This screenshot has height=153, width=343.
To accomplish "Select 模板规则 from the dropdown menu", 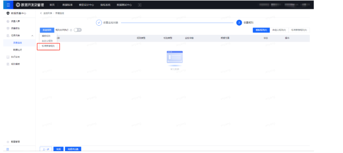I will [46, 36].
